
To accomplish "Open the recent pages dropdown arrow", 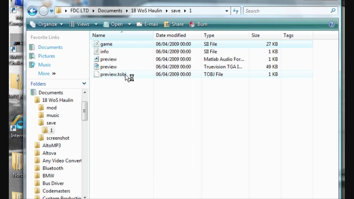I will click(51, 11).
